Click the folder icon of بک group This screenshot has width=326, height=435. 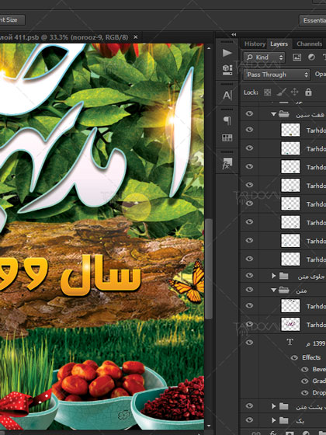[284, 420]
